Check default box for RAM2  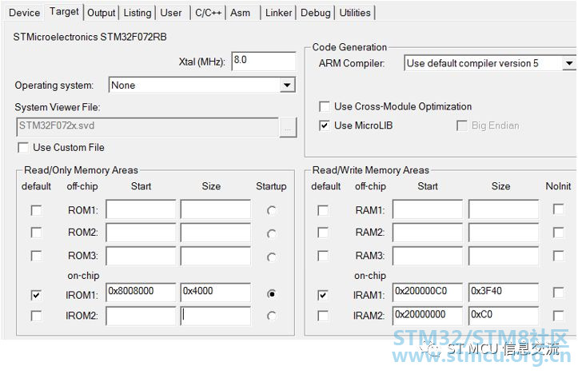point(323,233)
